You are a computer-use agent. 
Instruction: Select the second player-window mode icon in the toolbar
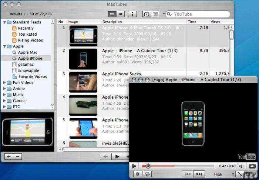155,14
